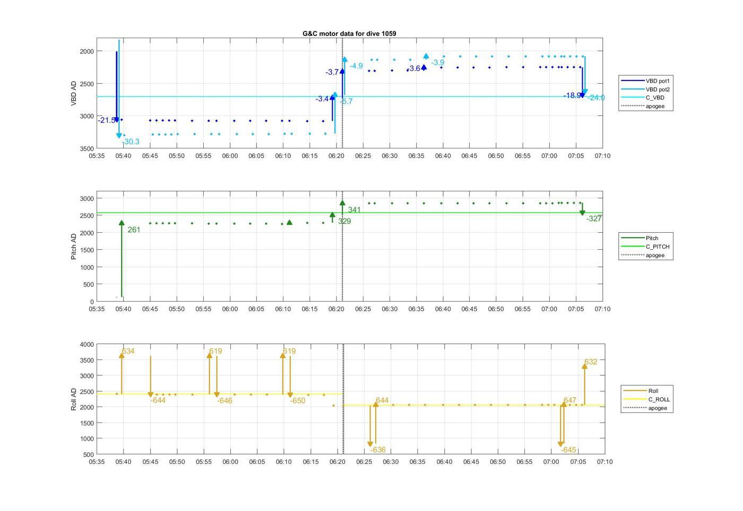Click the '-4.9' VBD annotation
The image size is (743, 511).
tap(356, 66)
